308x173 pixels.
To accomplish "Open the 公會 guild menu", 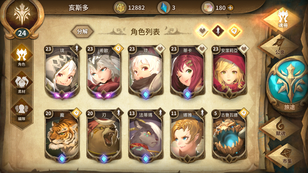I will point(279,47).
